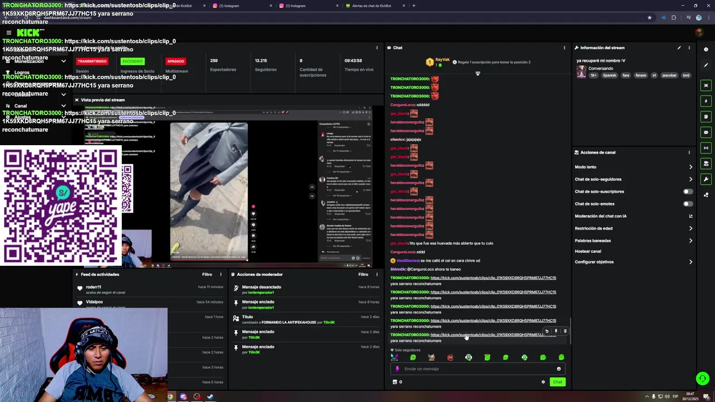The height and width of the screenshot is (402, 715).
Task: Open three-dot menu of the Chat panel
Action: [564, 47]
